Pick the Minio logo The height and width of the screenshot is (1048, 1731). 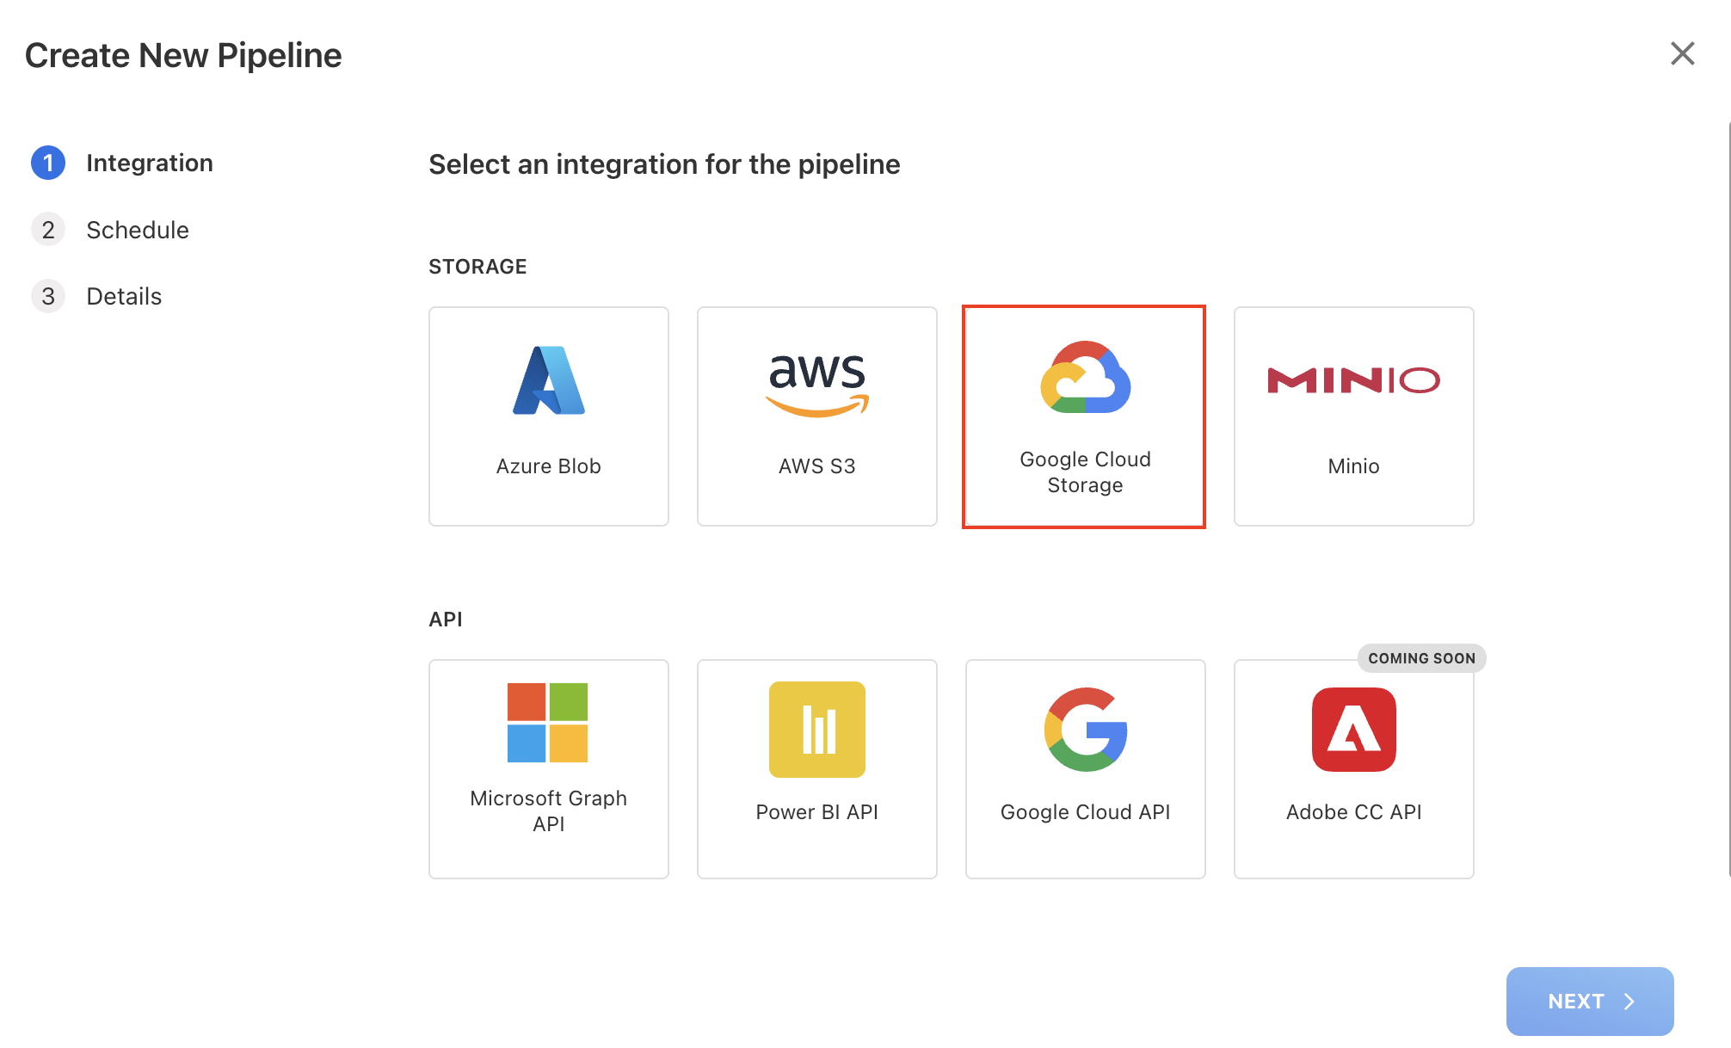coord(1353,380)
